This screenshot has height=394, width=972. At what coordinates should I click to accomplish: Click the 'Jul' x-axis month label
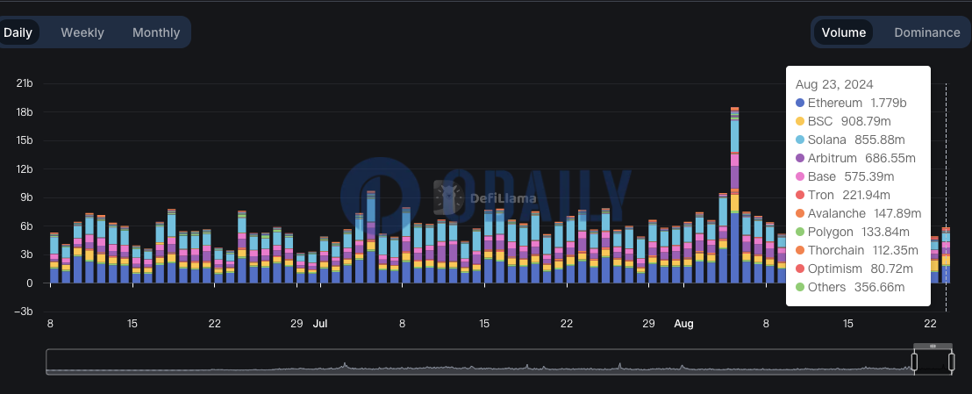tap(320, 323)
